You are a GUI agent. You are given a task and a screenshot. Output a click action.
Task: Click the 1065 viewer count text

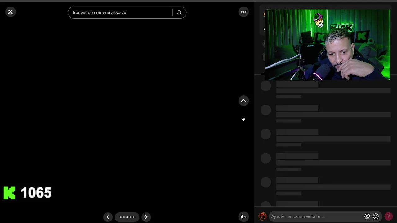36,193
